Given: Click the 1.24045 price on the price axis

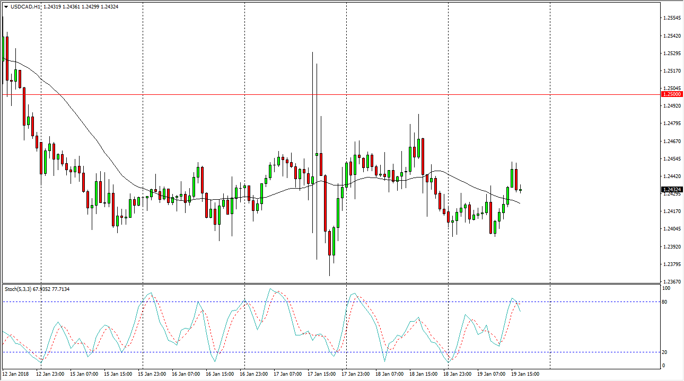Looking at the screenshot, I should 672,229.
